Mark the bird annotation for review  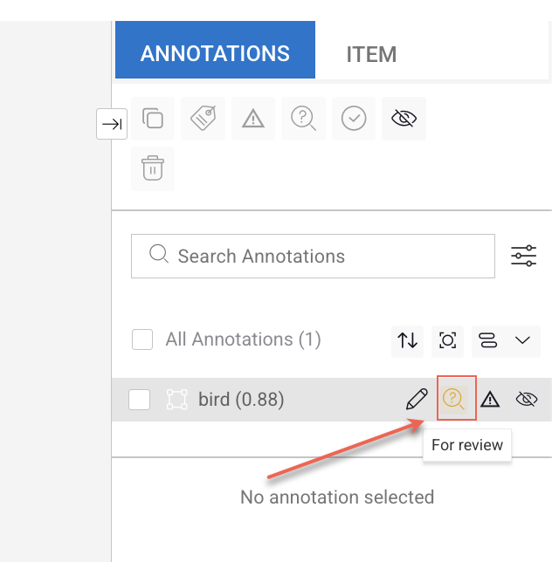point(453,399)
